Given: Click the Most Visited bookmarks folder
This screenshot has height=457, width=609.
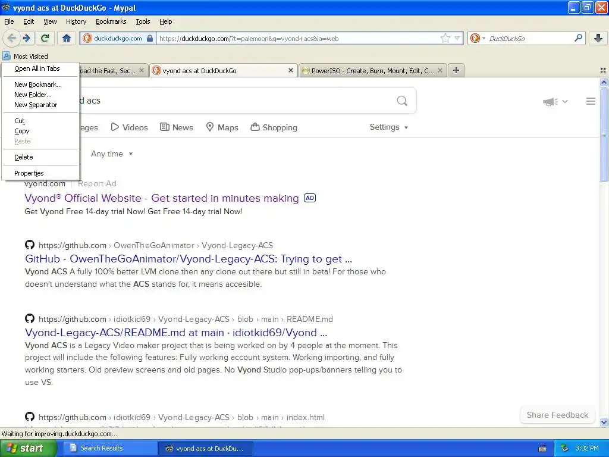Looking at the screenshot, I should pyautogui.click(x=25, y=57).
